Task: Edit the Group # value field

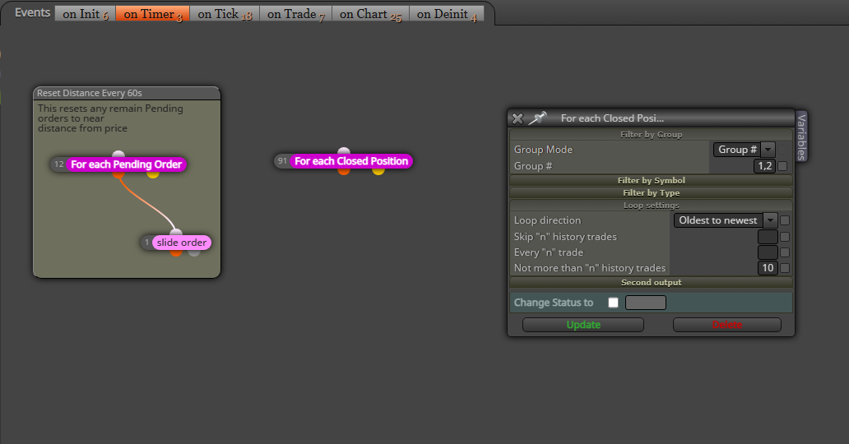Action: [764, 166]
